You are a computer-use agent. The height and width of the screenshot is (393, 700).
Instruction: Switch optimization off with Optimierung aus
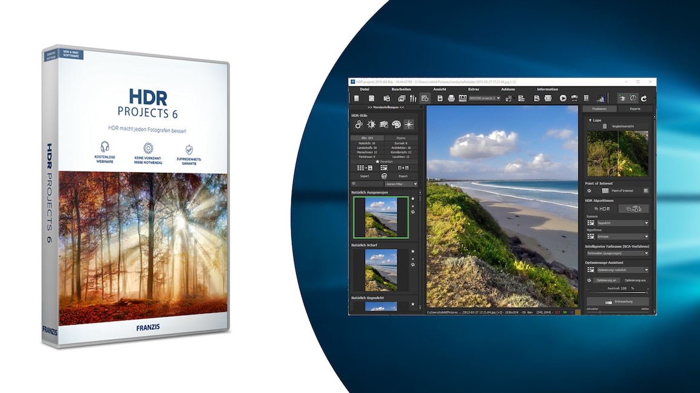[636, 279]
